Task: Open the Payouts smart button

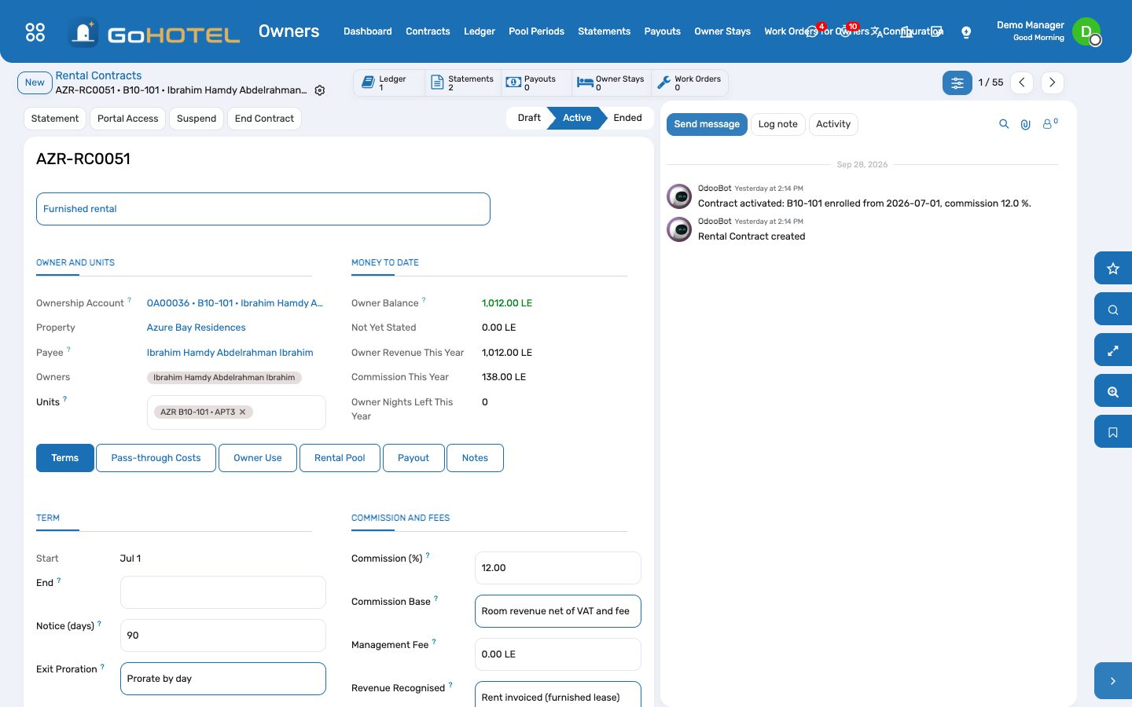Action: coord(536,82)
